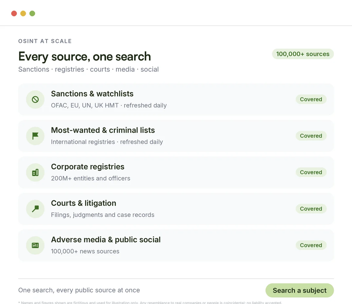The image size is (352, 304).
Task: Click Covered badge on Sanctions & watchlists
Action: (x=311, y=99)
